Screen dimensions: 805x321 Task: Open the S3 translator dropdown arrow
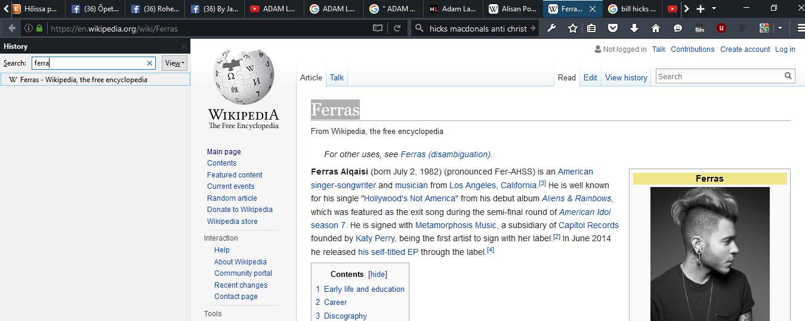779,28
